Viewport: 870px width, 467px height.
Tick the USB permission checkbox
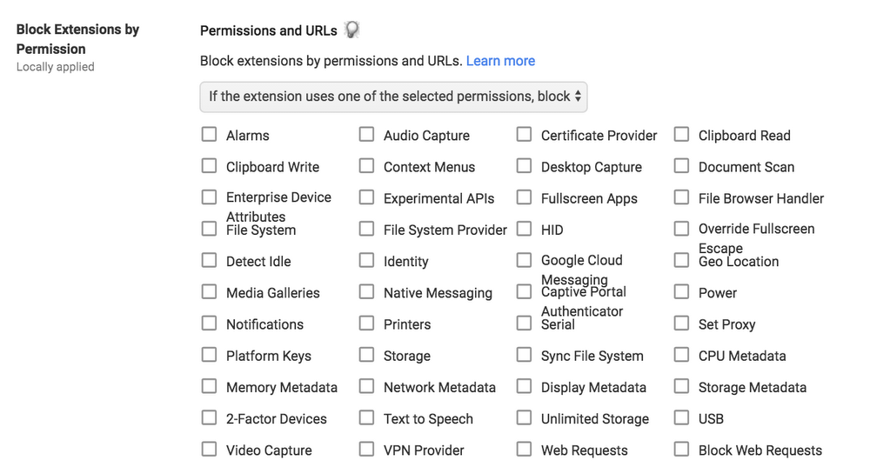tap(681, 417)
